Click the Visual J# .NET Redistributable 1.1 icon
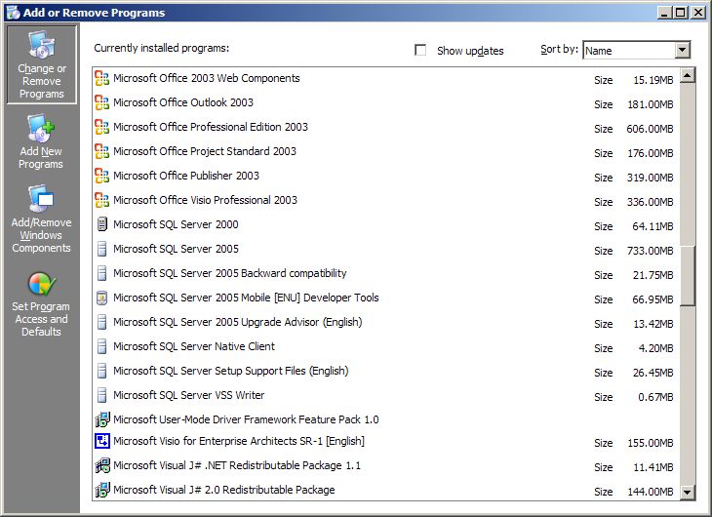712x517 pixels. click(102, 465)
